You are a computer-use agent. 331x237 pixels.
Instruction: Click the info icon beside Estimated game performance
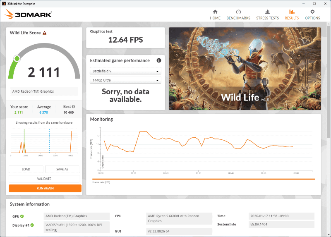159,60
